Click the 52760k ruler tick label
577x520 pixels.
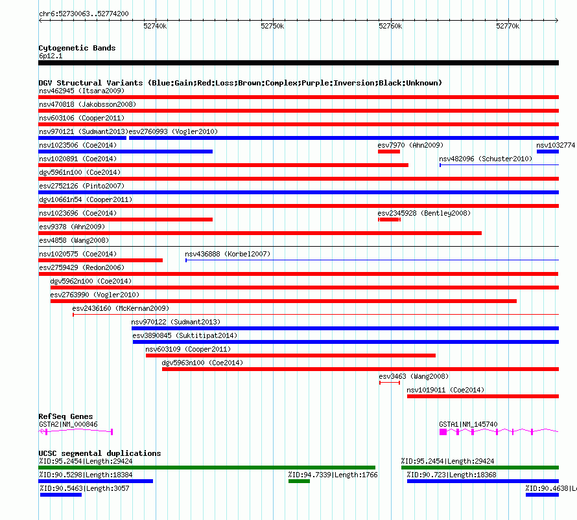[x=390, y=26]
